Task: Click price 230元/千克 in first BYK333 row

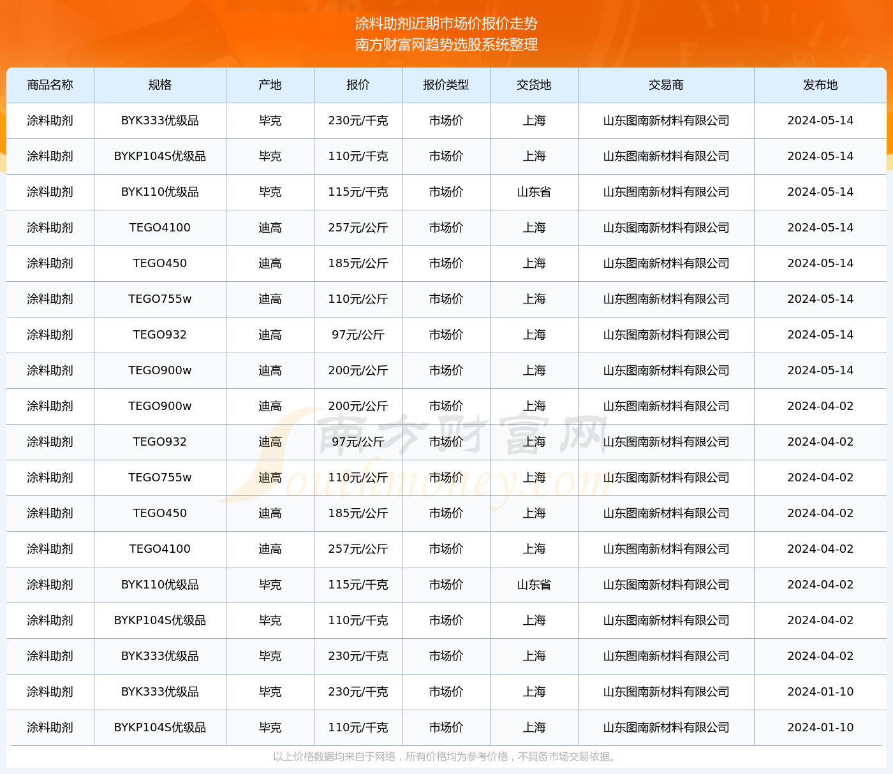Action: [358, 120]
